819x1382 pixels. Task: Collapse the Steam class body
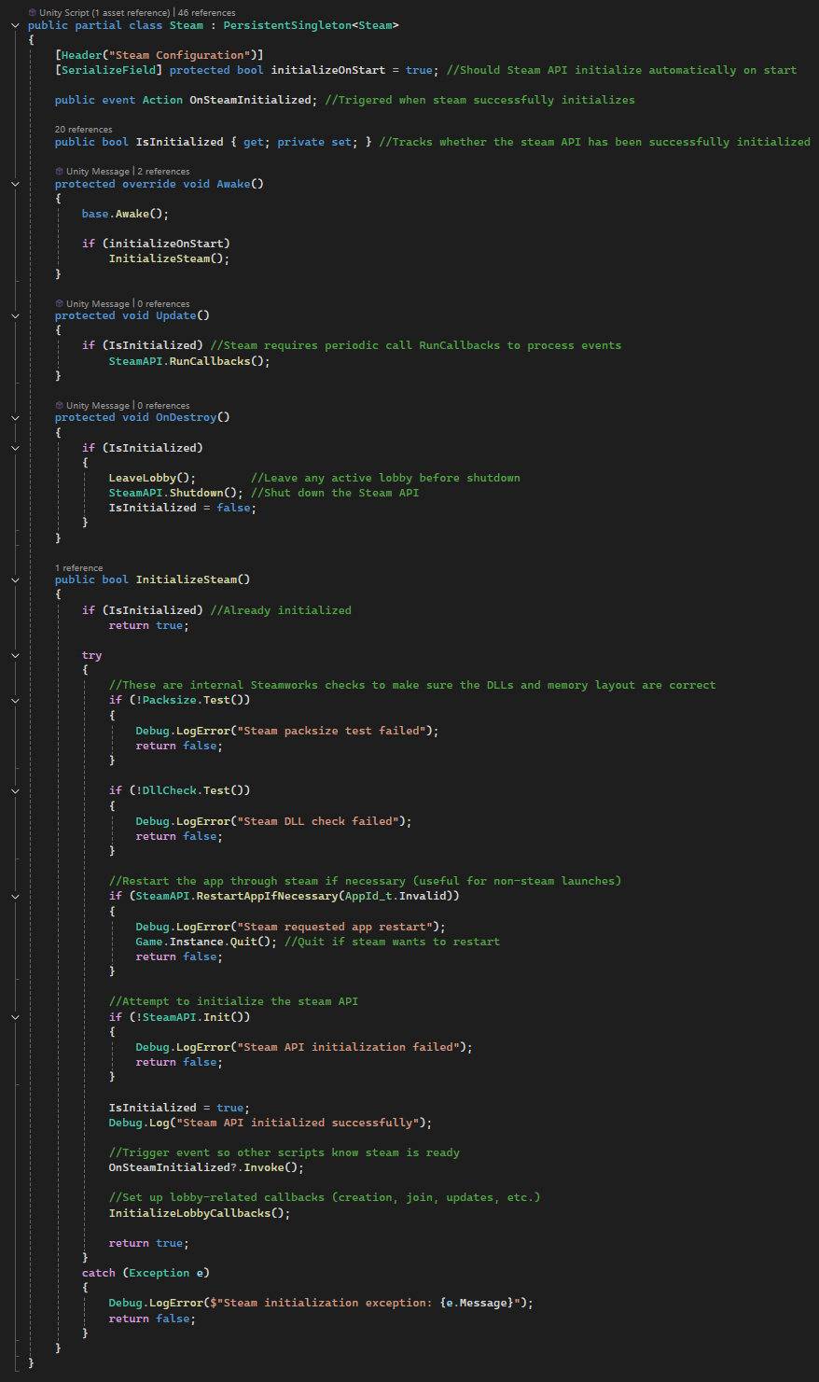pos(14,25)
